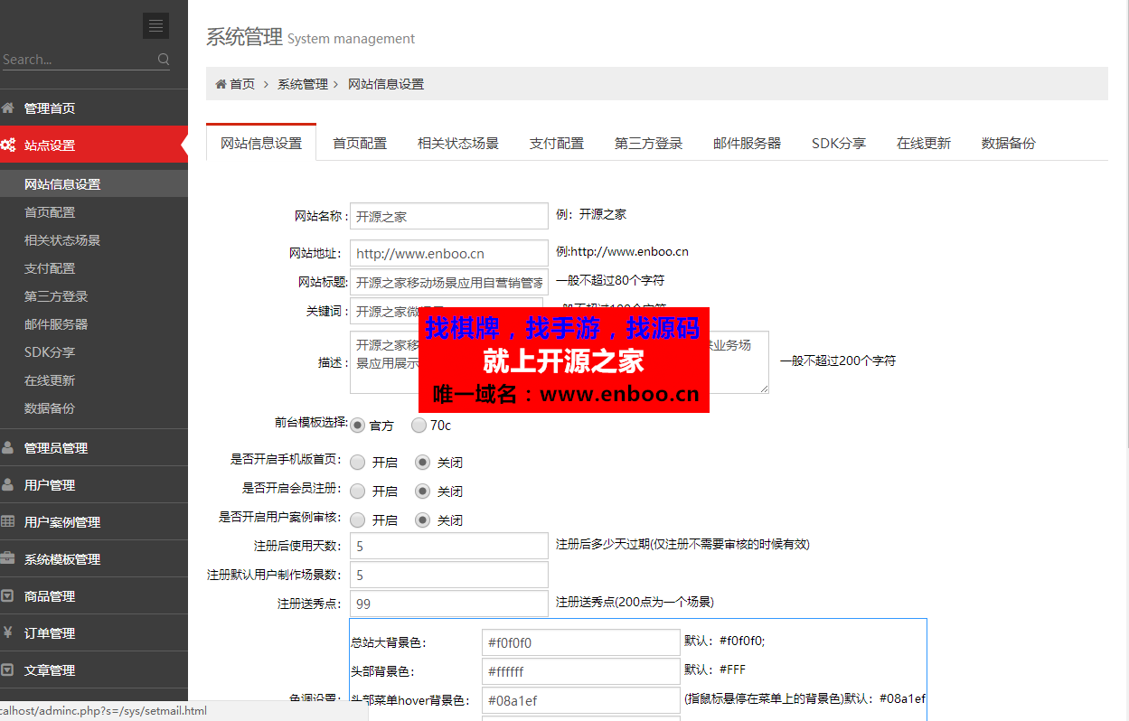Click the 总站大背景色 color field
Viewport: 1129px width, 721px height.
point(580,642)
